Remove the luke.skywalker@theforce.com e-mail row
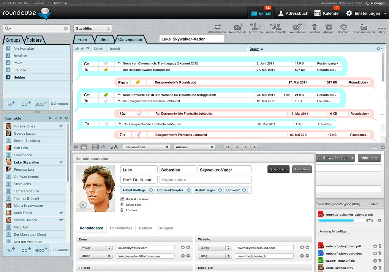The width and height of the screenshot is (389, 272). click(x=188, y=256)
